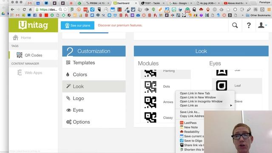Select the Sieve eye style label

[238, 101]
